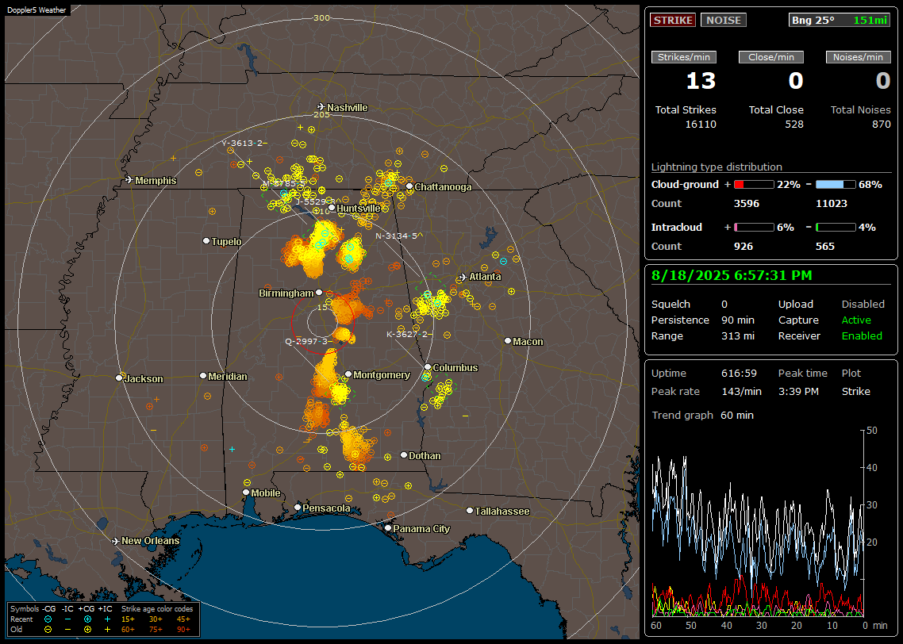Click the green intracloud negative percentage bar
Screen dimensions: 903x644
(x=836, y=228)
